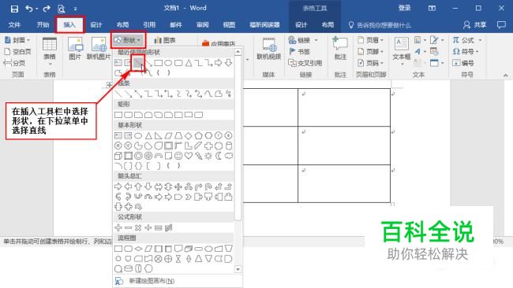Pick the parallelogram basic shape
The height and width of the screenshot is (288, 513).
168,135
